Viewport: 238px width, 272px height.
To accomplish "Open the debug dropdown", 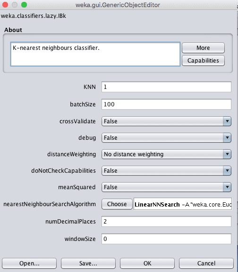I will pos(166,138).
